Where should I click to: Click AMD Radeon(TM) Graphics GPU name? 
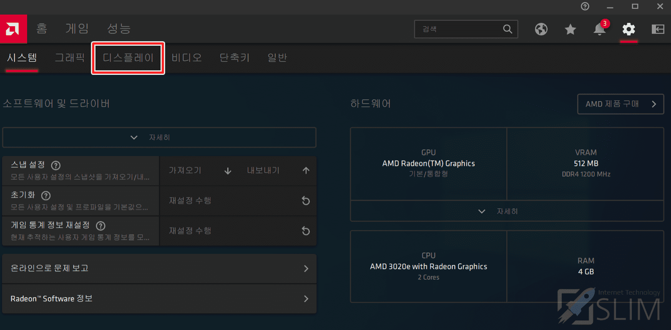point(429,164)
